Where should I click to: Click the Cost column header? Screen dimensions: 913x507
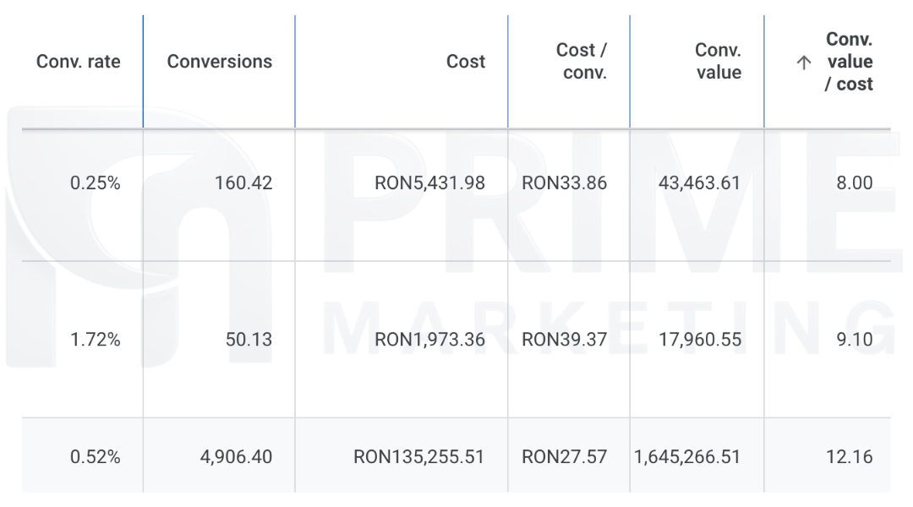pyautogui.click(x=466, y=62)
